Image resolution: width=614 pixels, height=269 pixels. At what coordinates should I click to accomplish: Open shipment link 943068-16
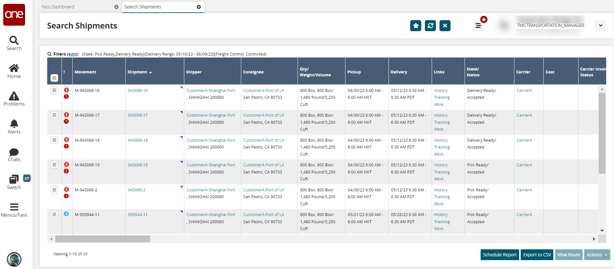(x=138, y=91)
